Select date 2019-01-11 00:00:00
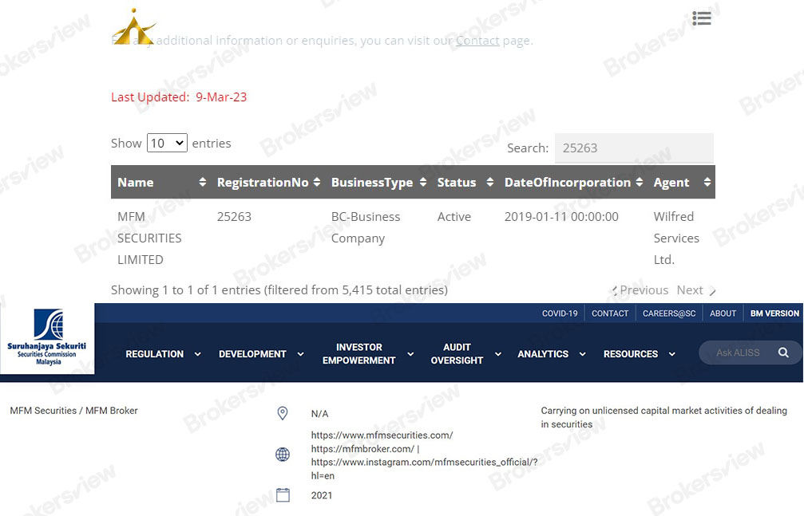Viewport: 804px width, 516px height. (561, 217)
